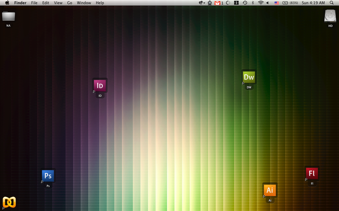
Task: Click the 'Ai' label under Illustrator icon
Action: [270, 200]
